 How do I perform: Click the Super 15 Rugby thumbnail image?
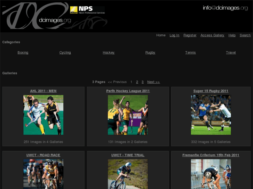pos(211,115)
